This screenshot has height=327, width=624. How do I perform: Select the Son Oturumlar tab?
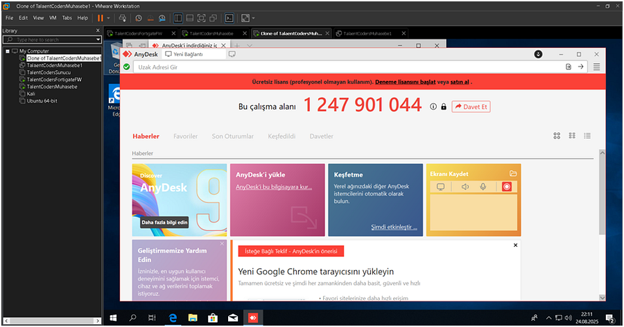[232, 136]
